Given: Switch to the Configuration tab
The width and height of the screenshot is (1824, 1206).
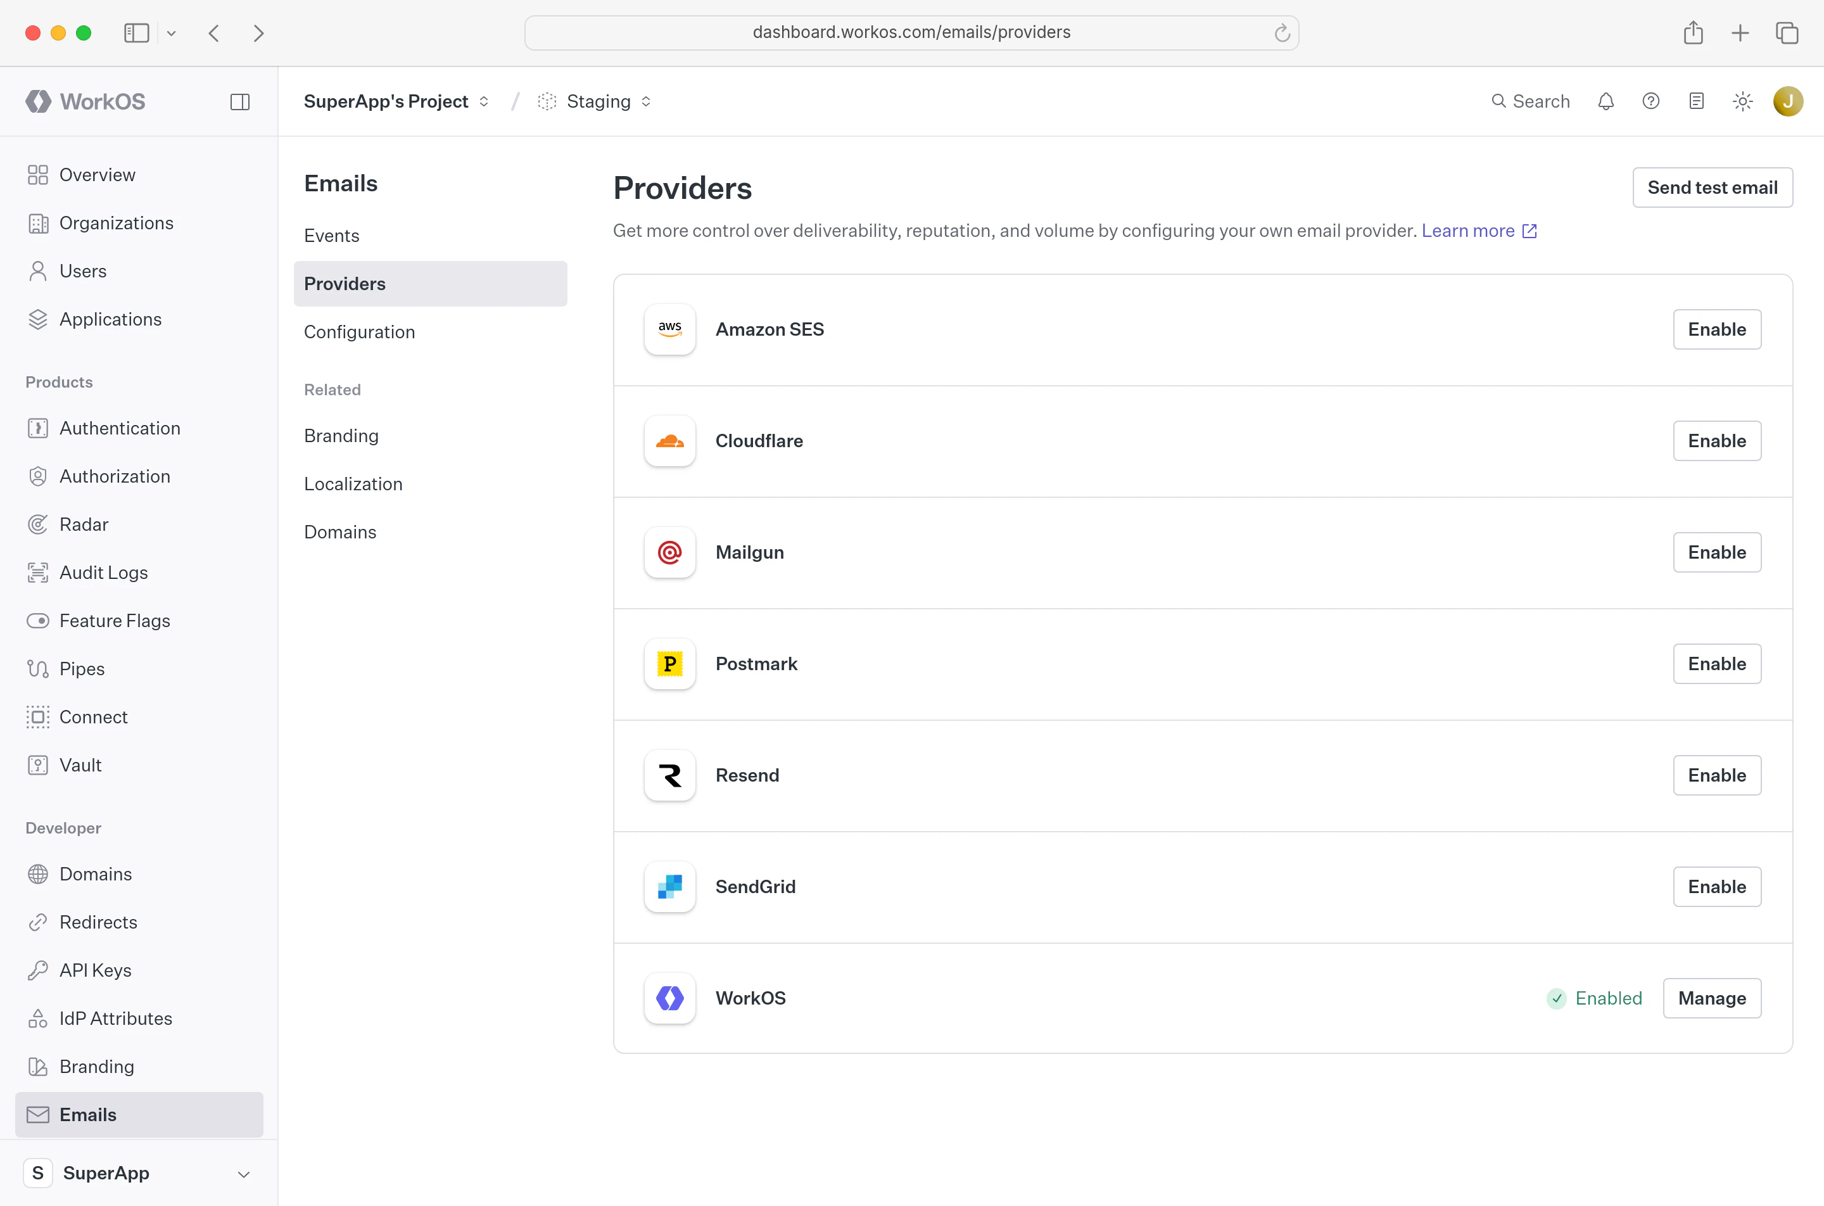Looking at the screenshot, I should (x=430, y=333).
